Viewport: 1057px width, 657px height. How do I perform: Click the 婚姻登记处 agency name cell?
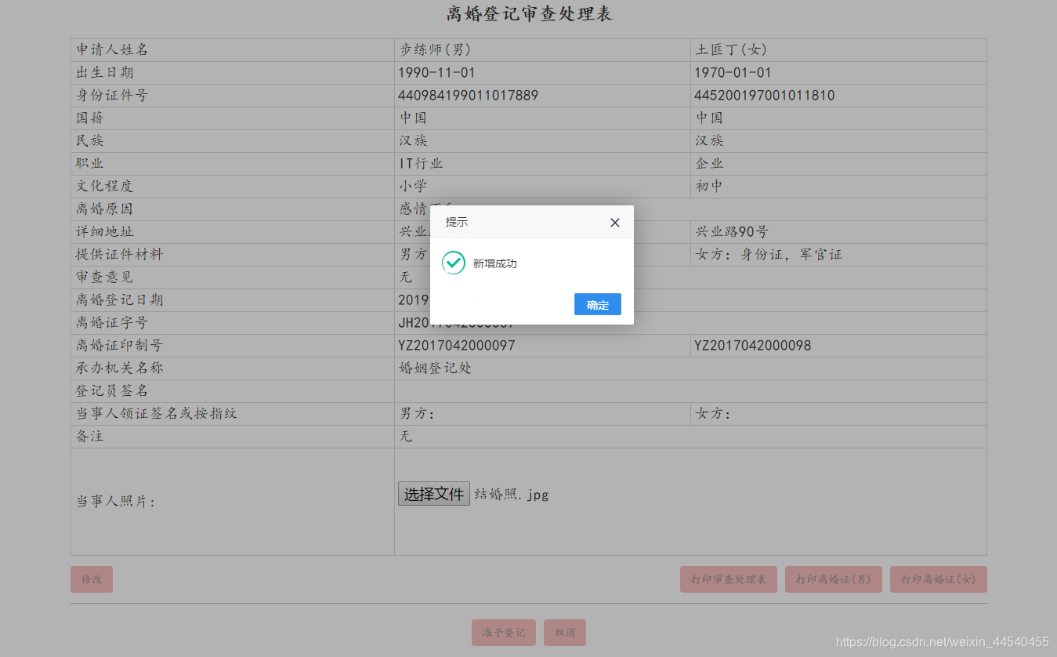click(690, 368)
